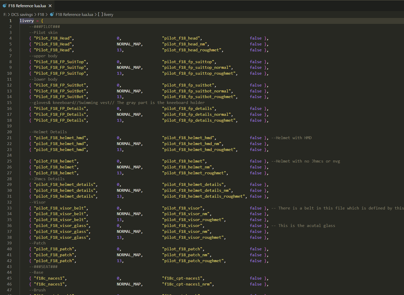
Task: Click line number 47 in the gutter
Action: point(9,290)
